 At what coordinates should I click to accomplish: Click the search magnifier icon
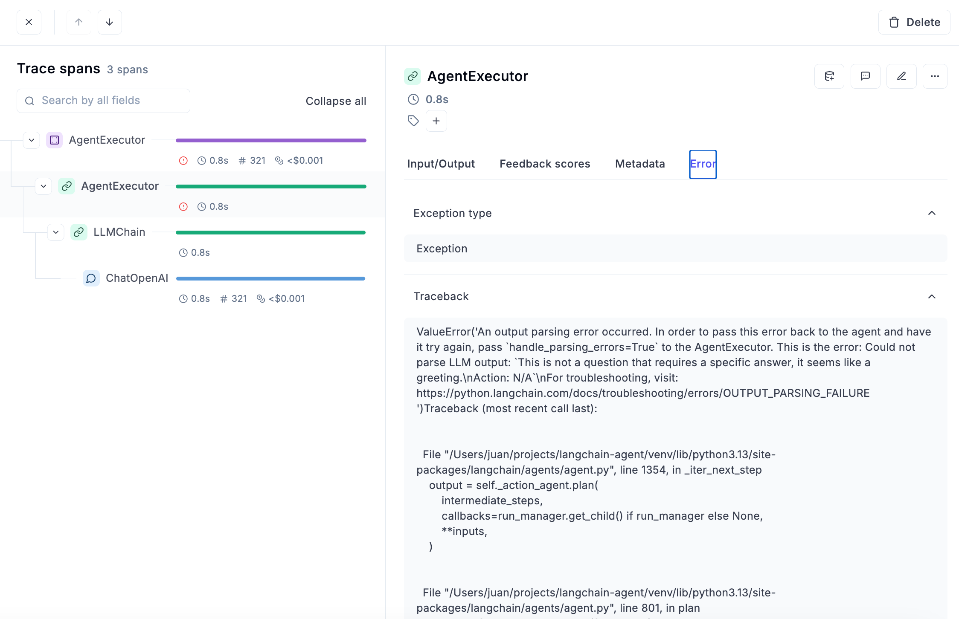(29, 101)
